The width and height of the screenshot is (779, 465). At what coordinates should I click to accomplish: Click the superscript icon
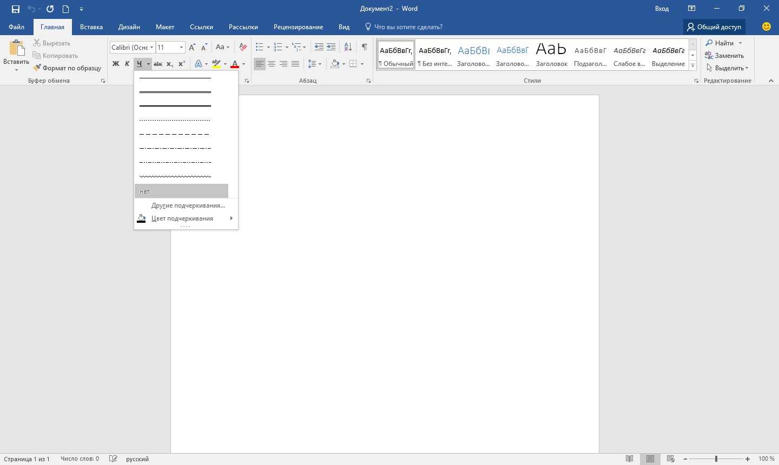click(x=182, y=64)
